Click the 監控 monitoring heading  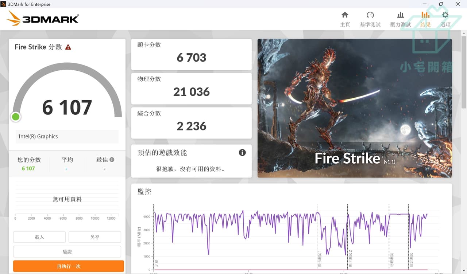pyautogui.click(x=144, y=191)
